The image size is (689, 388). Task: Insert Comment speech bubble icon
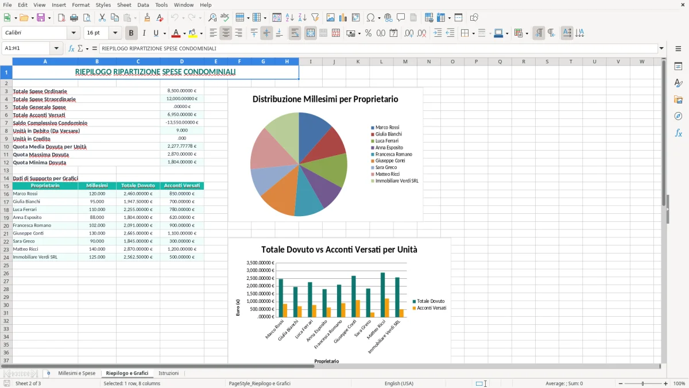401,18
